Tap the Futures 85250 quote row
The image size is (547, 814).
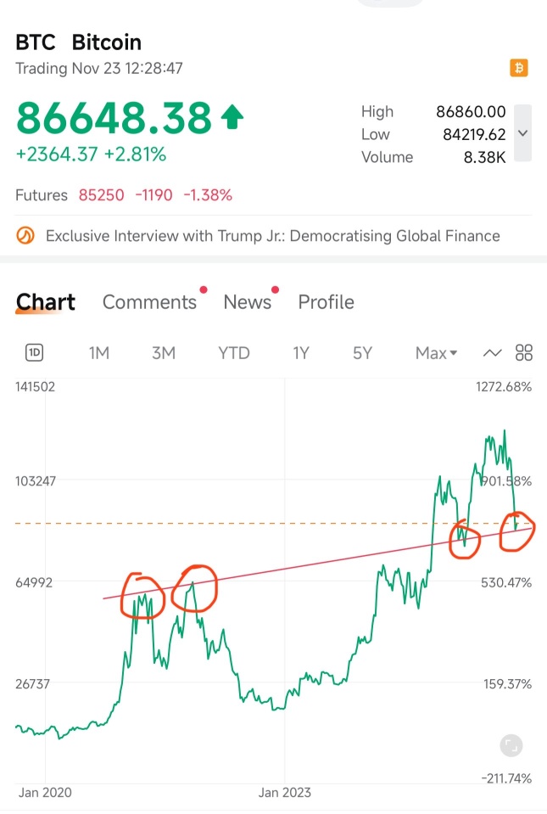124,195
